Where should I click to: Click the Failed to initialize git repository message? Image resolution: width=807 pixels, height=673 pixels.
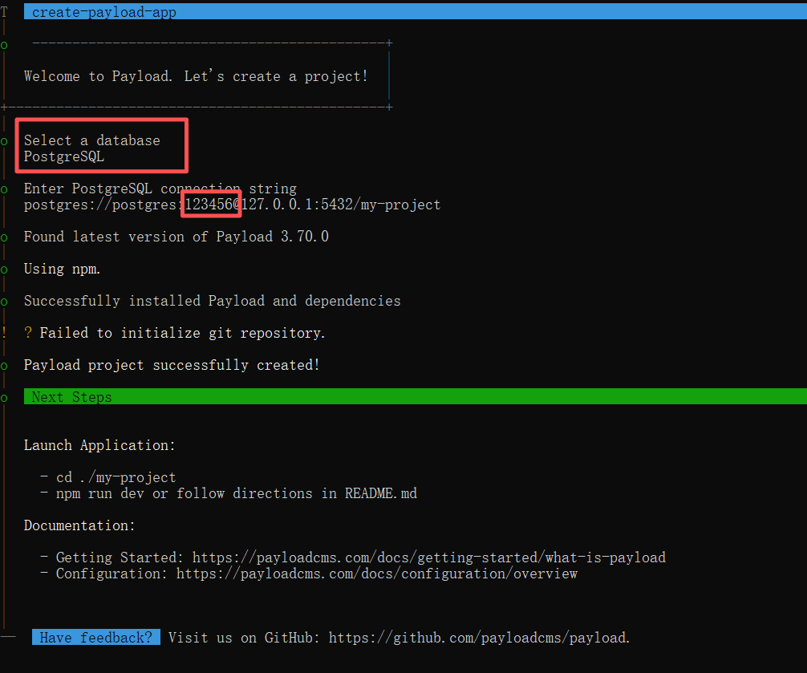[x=182, y=333]
